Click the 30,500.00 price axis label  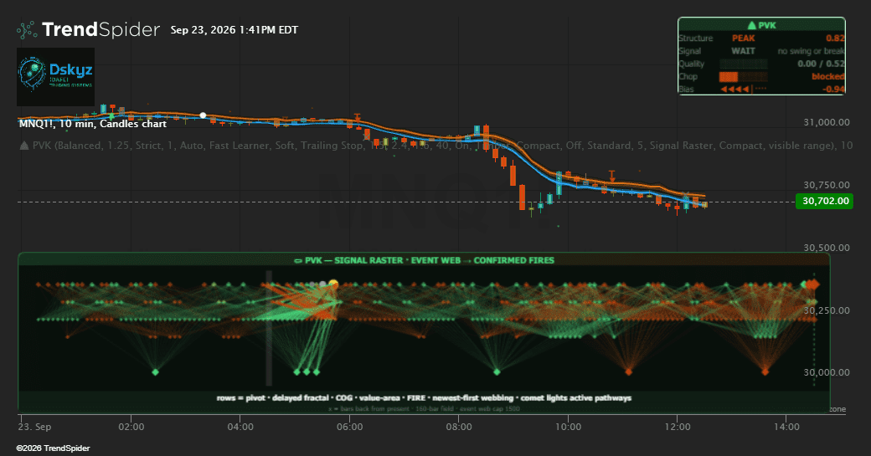827,248
